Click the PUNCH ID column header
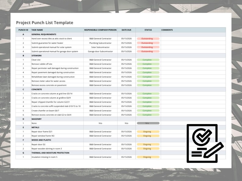 23,30
